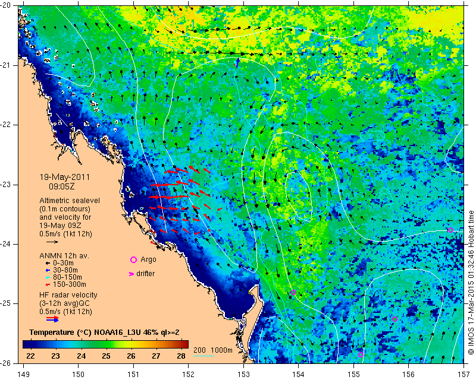476x380 pixels.
Task: Click the red and blue HF radar scale arrows
Action: pos(52,319)
